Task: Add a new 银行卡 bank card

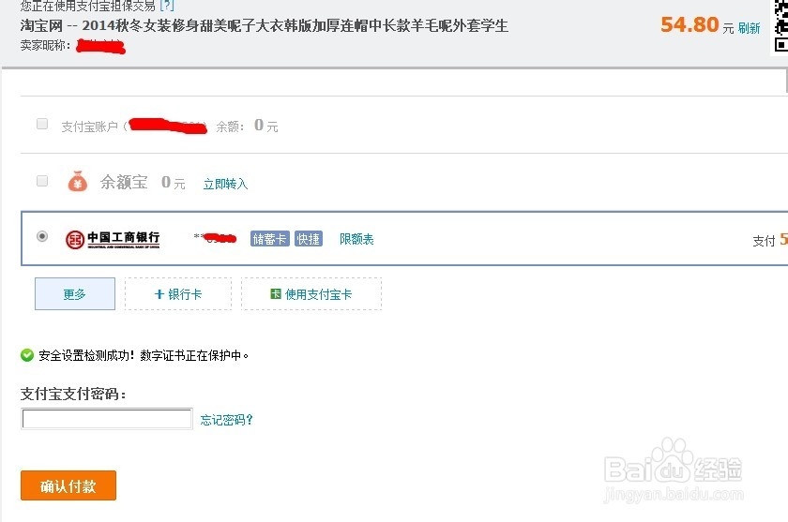Action: pyautogui.click(x=178, y=293)
